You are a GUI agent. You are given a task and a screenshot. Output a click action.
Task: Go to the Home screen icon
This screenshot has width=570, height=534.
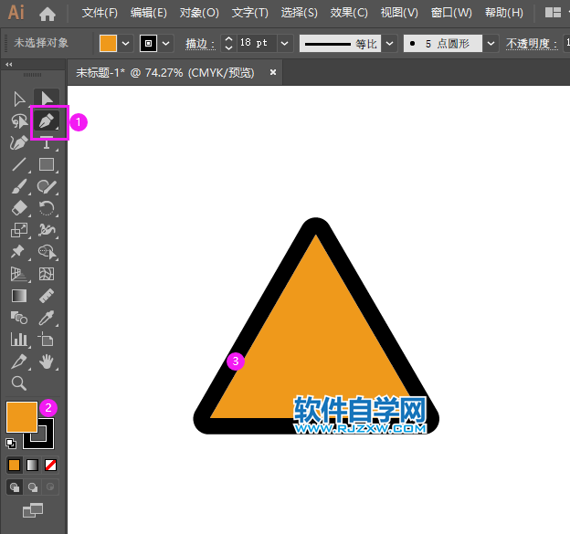pos(47,14)
